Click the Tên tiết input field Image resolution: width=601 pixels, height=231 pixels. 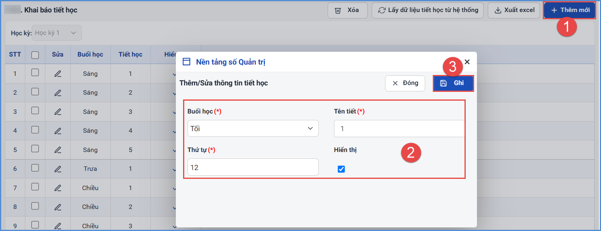point(399,129)
